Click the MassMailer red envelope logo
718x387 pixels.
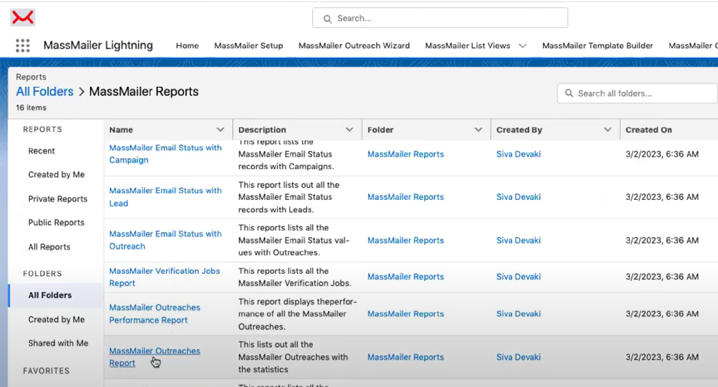point(22,17)
